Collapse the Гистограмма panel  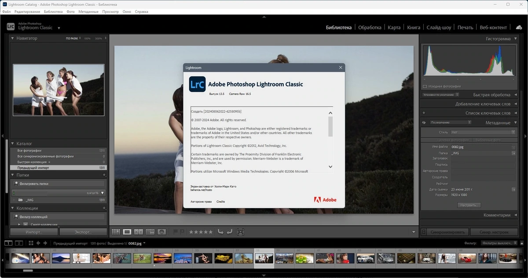tap(515, 39)
